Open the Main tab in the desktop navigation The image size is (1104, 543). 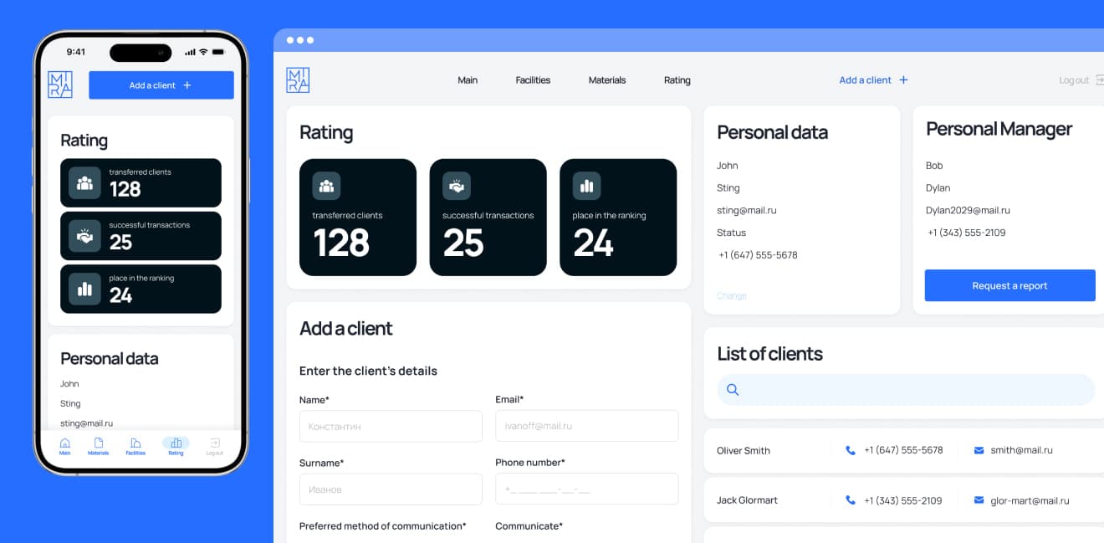(x=468, y=80)
